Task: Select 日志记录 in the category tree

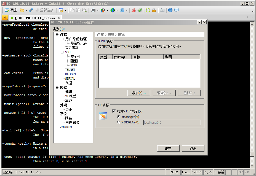Action: (x=72, y=123)
